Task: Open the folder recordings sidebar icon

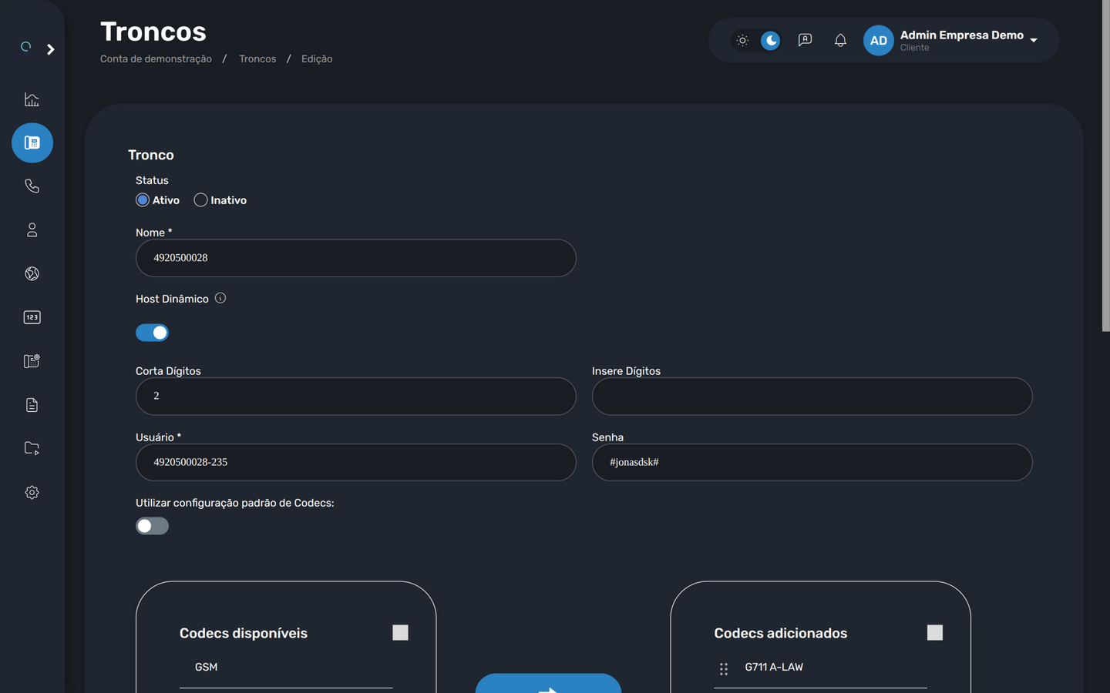Action: tap(32, 448)
